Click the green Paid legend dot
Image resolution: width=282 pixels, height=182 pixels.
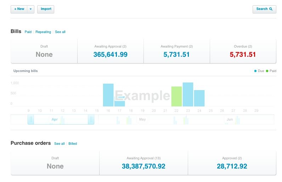[267, 71]
